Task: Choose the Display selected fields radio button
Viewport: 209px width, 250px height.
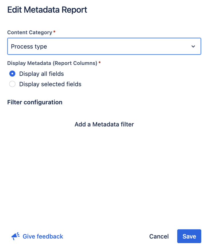Action: click(x=12, y=84)
